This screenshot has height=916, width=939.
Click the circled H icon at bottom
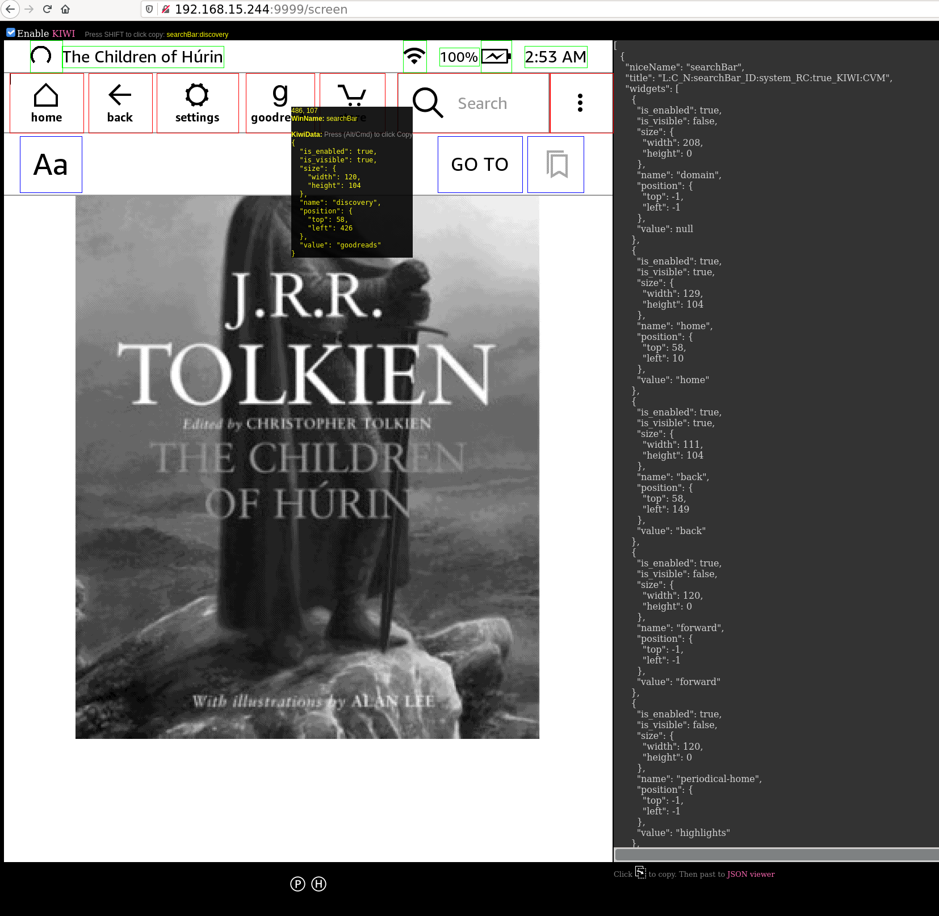(x=319, y=884)
